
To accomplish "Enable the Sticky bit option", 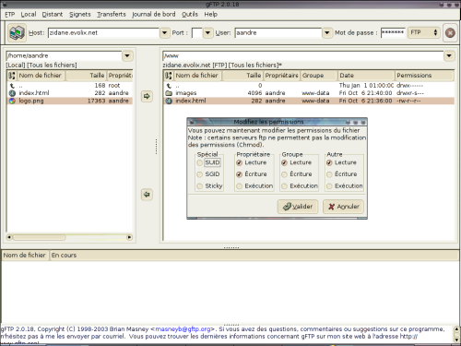I will [x=199, y=186].
